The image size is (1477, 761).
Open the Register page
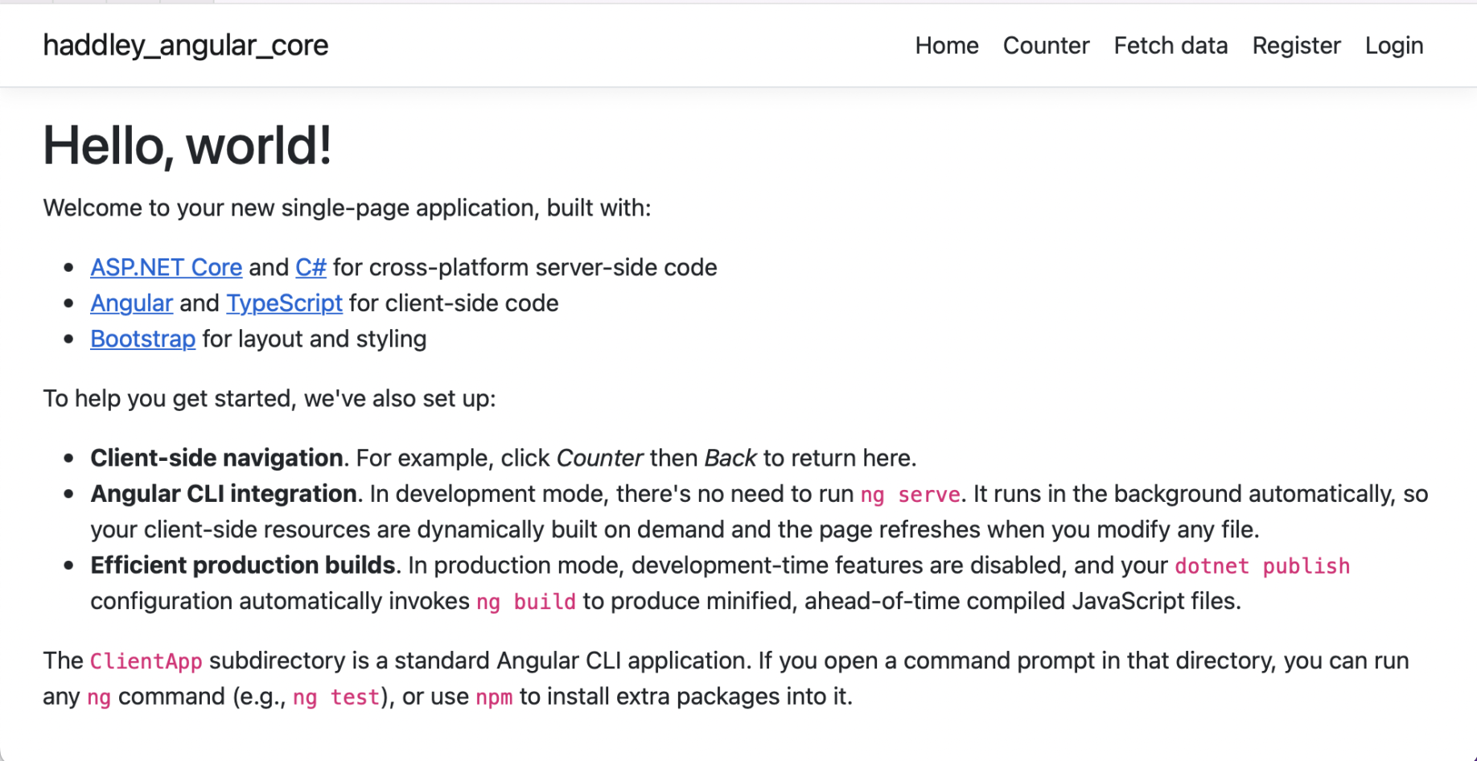(x=1296, y=46)
